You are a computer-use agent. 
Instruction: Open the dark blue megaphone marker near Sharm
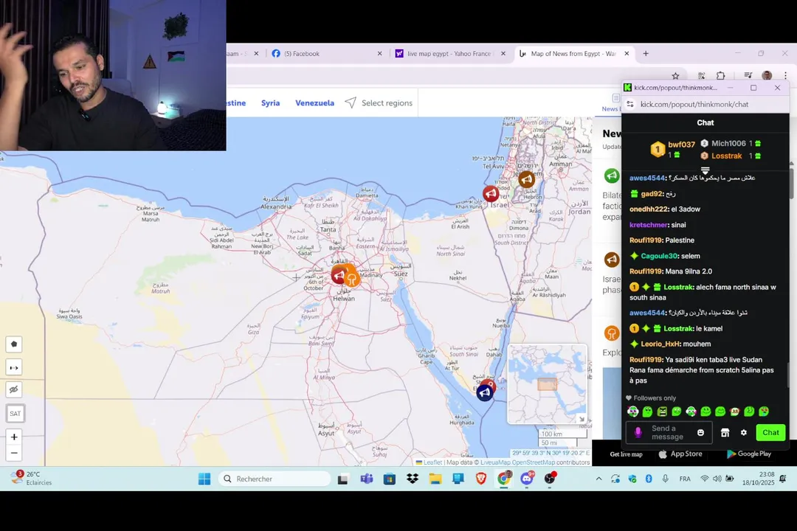click(x=484, y=392)
